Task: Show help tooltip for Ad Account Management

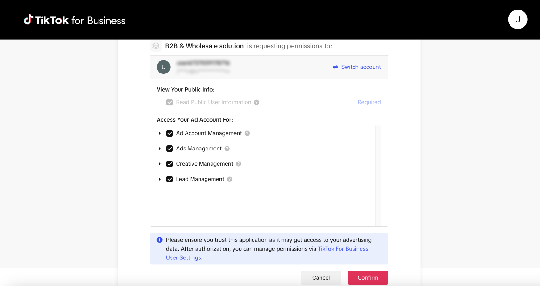Action: [x=247, y=133]
